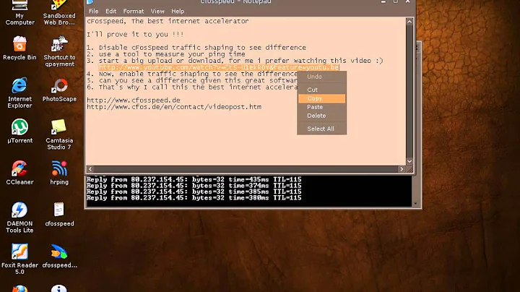Choose Copy in the context menu
Screen dimensions: 520x292
[x=321, y=98]
